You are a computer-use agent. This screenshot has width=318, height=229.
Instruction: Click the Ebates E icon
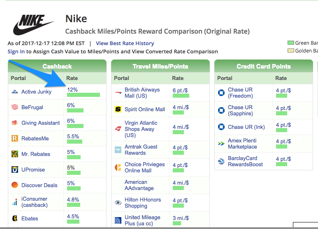click(15, 218)
